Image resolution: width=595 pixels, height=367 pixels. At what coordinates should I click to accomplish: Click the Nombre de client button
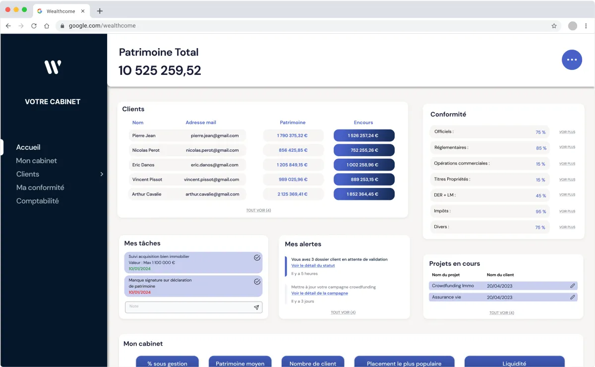tap(313, 362)
